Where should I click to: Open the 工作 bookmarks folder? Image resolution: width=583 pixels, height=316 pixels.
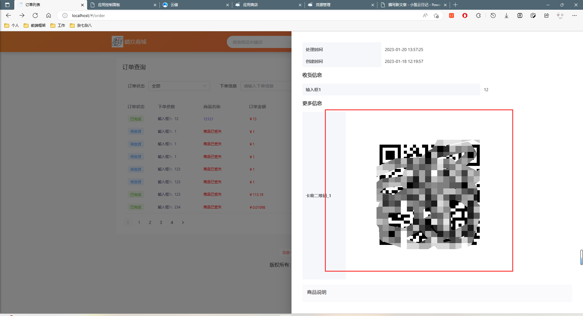click(x=58, y=26)
